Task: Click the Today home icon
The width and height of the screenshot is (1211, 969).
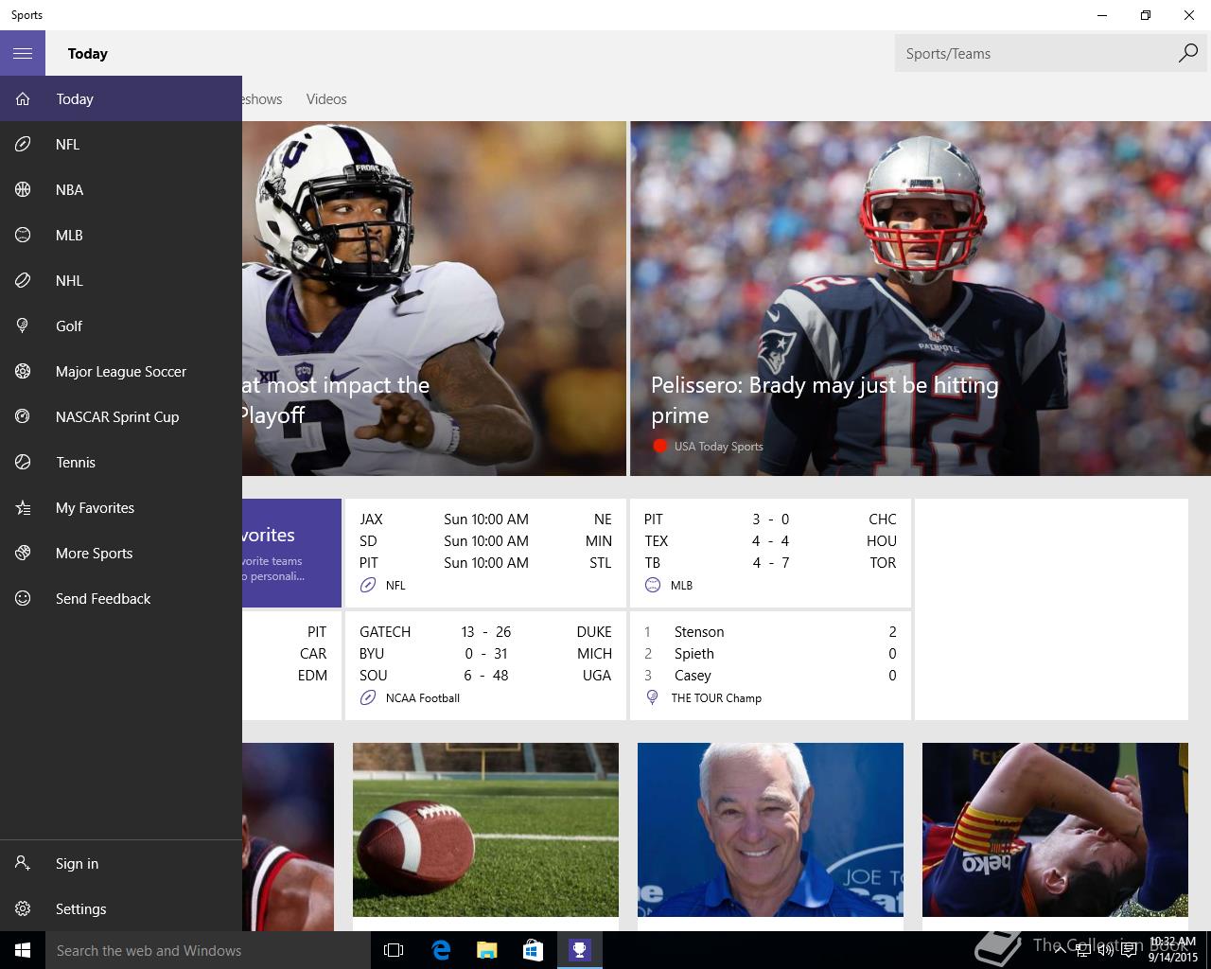Action: tap(23, 98)
